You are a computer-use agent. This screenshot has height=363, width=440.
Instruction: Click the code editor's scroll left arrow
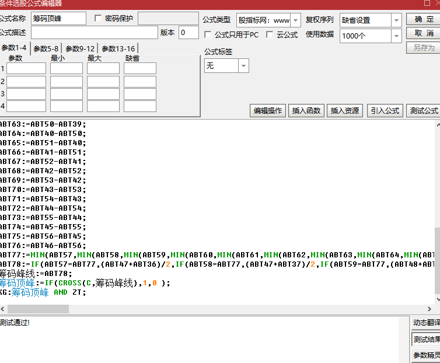2,309
